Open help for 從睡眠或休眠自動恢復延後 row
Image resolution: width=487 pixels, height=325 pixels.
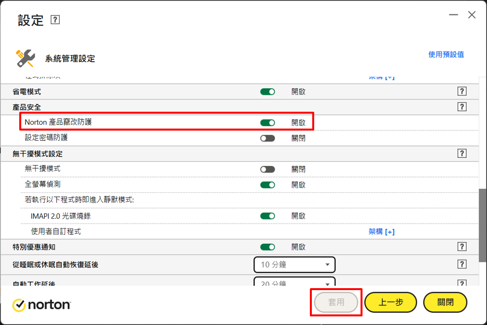click(x=462, y=264)
